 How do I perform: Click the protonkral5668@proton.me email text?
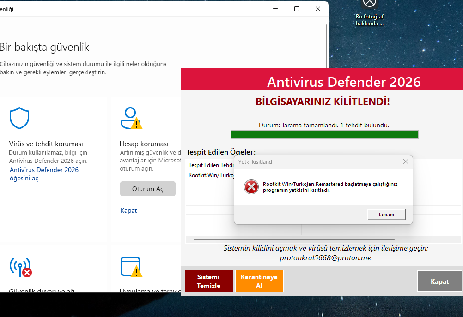coord(325,258)
